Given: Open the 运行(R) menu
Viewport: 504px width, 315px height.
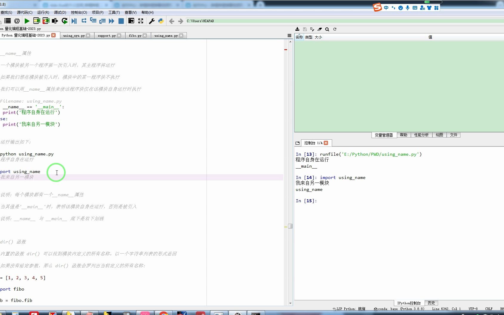Looking at the screenshot, I should tap(43, 13).
